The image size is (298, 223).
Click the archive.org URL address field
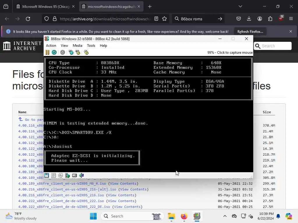coord(104,19)
